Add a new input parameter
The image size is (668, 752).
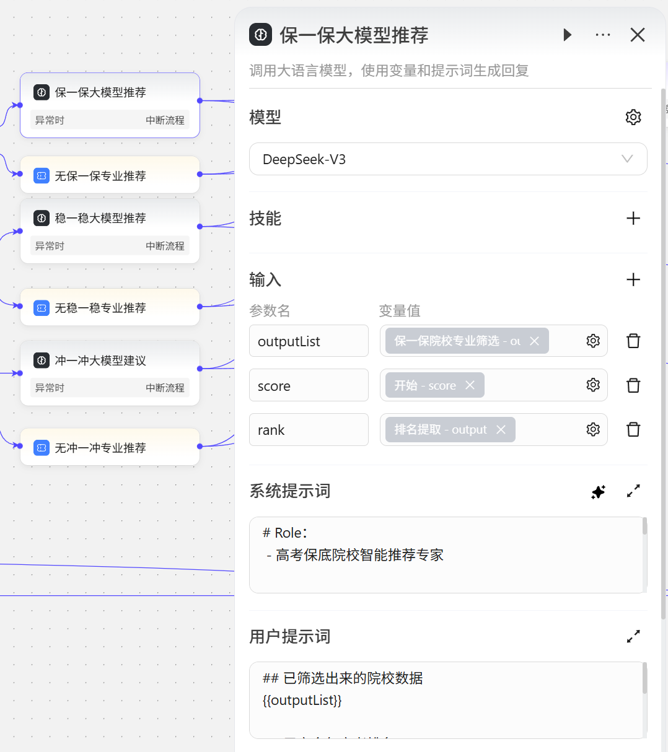pyautogui.click(x=633, y=279)
